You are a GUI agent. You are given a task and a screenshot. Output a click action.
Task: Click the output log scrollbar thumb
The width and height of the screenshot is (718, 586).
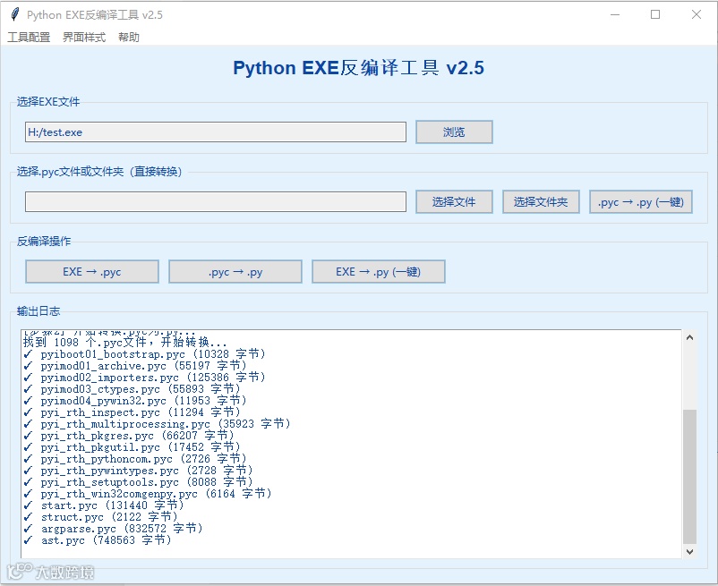(689, 477)
